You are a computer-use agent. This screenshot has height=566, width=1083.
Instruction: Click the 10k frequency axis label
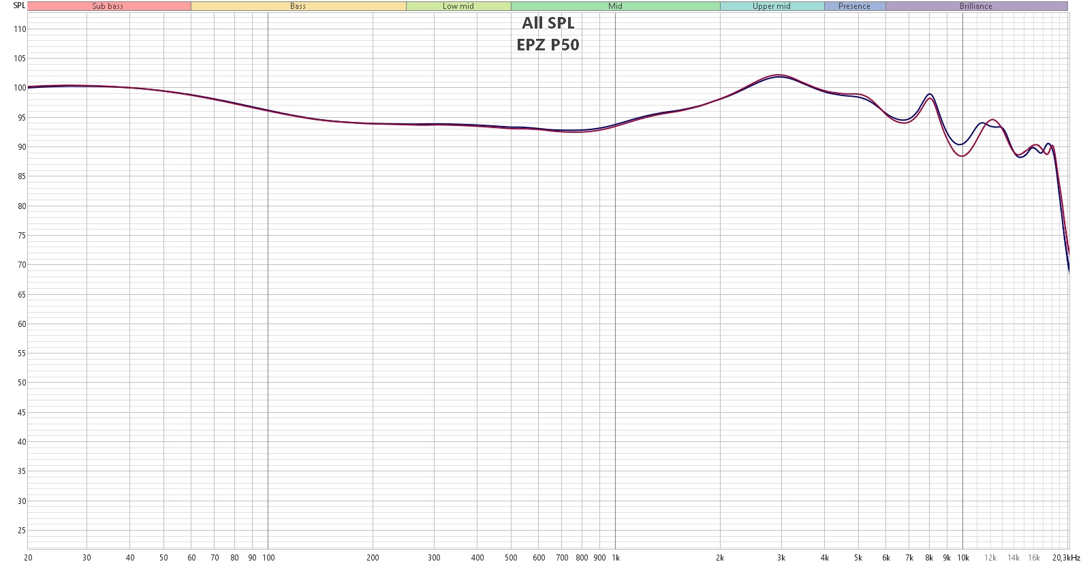click(963, 558)
